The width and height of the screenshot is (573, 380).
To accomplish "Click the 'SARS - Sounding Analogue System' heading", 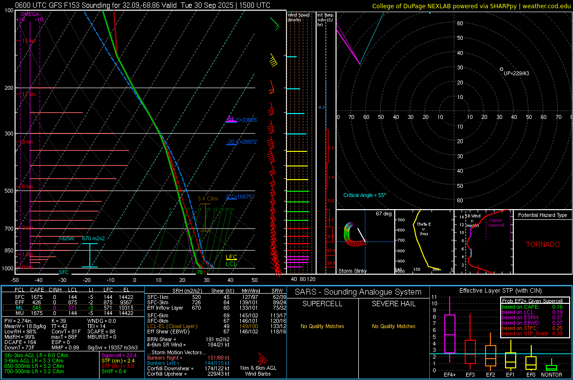I will (x=358, y=292).
